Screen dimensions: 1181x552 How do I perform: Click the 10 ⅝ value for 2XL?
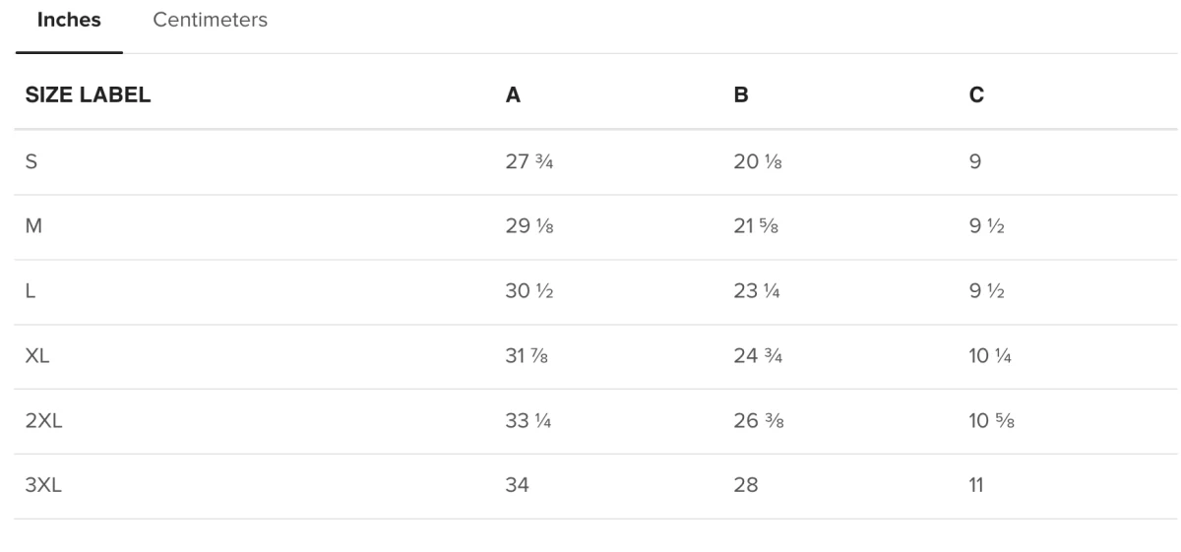(x=993, y=422)
